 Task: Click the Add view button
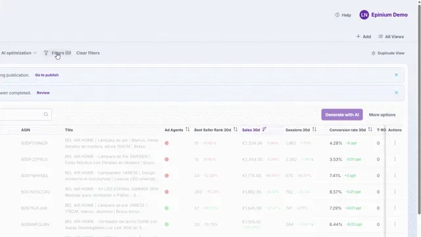click(x=364, y=37)
